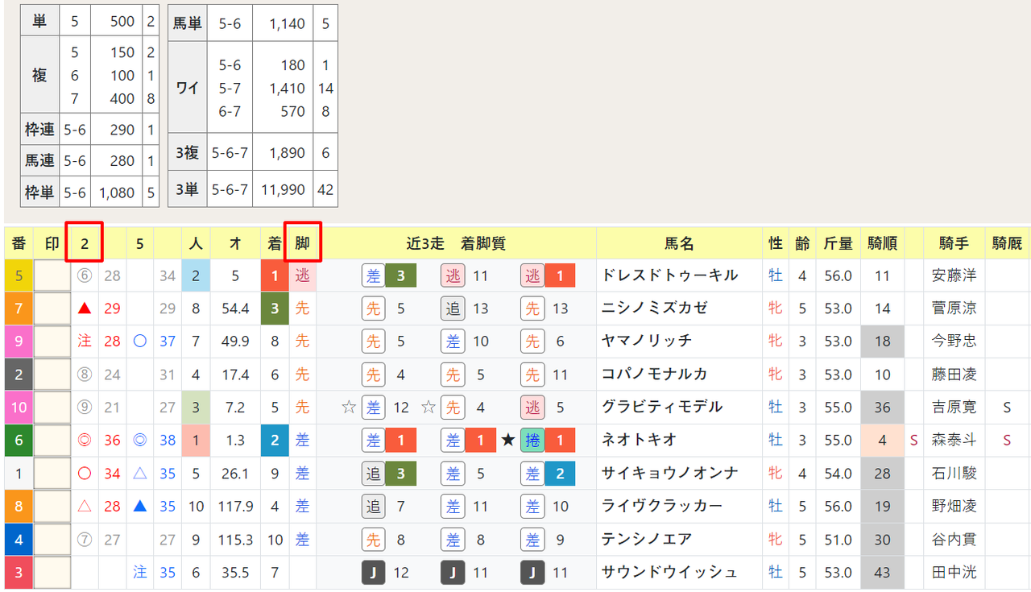Select jockey 安藤洋
The height and width of the screenshot is (592, 1031).
pyautogui.click(x=954, y=275)
